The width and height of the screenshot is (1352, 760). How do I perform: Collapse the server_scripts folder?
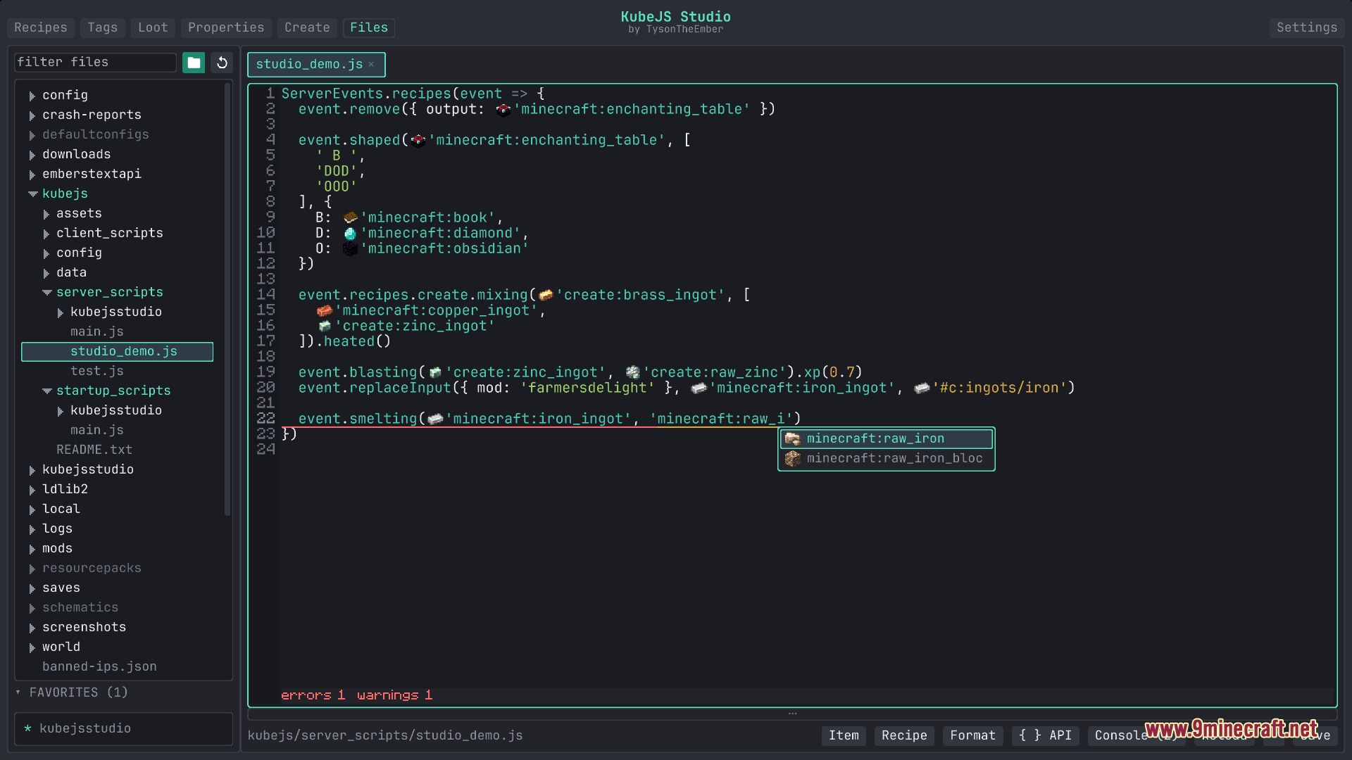click(x=46, y=292)
